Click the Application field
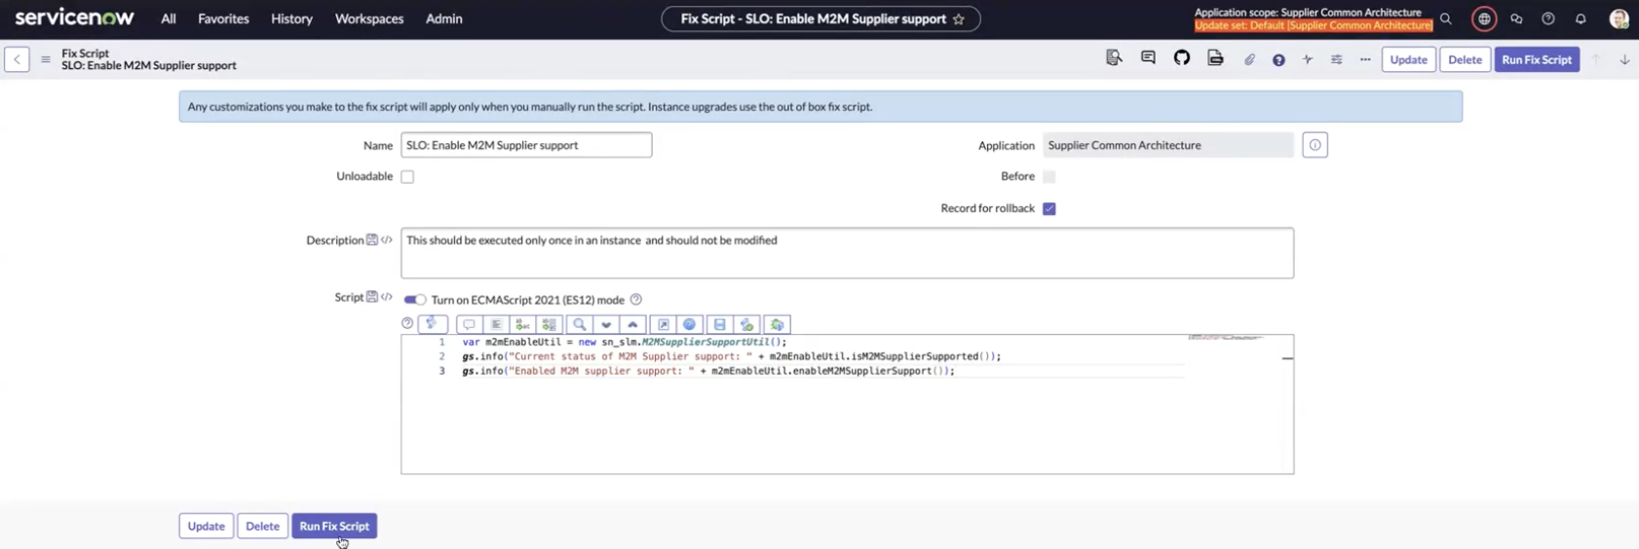Image resolution: width=1639 pixels, height=549 pixels. 1167,145
